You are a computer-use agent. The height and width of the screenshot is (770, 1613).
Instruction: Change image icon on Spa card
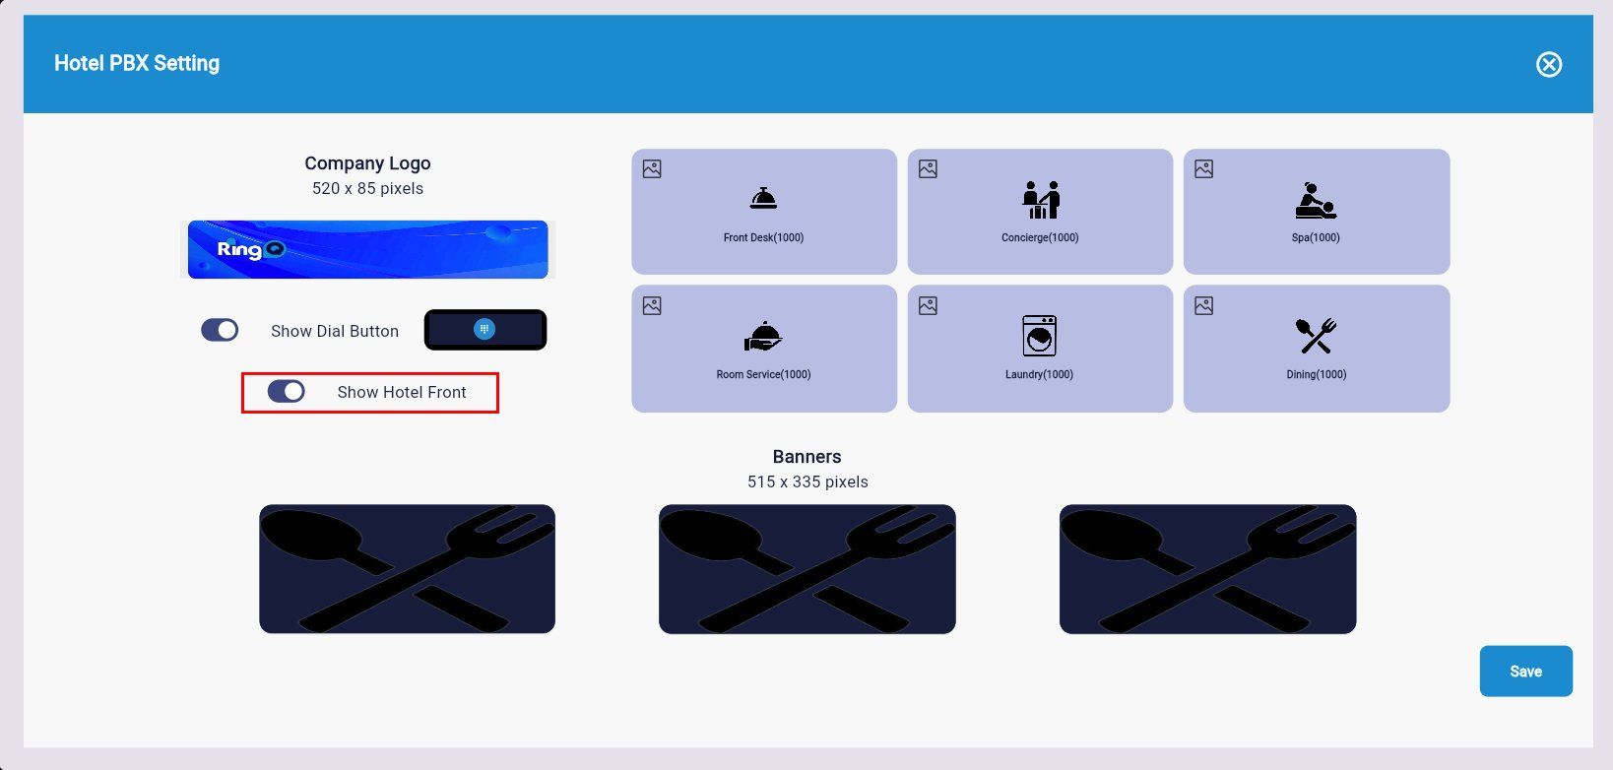point(1203,169)
